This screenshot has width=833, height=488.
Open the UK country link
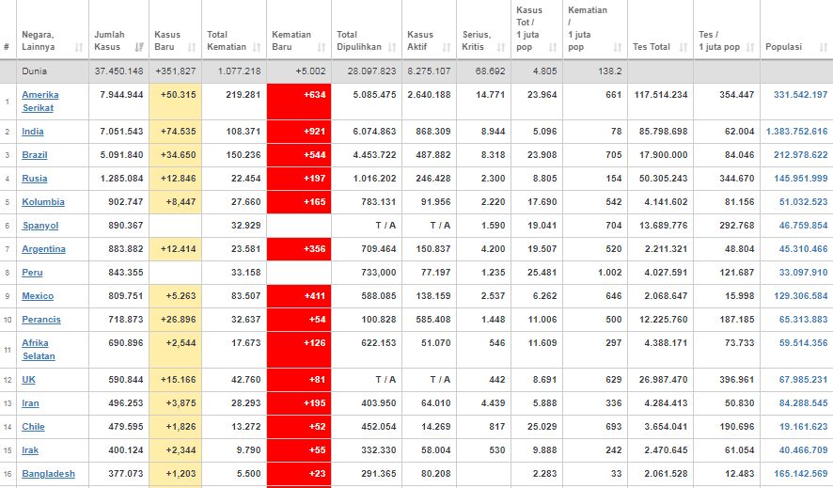29,379
